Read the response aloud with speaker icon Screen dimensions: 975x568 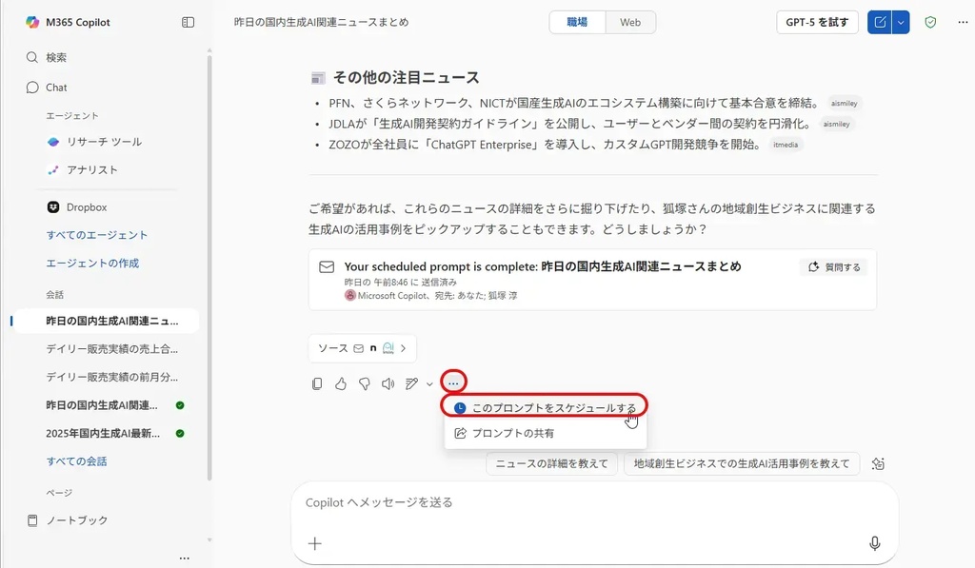(x=388, y=383)
